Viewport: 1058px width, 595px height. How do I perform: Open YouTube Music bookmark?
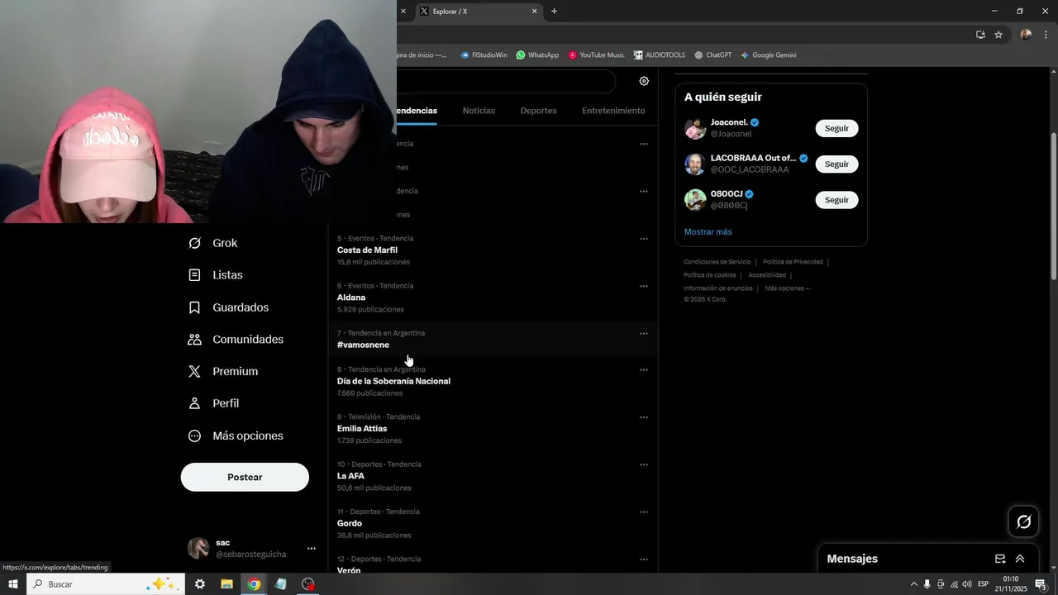tap(596, 55)
